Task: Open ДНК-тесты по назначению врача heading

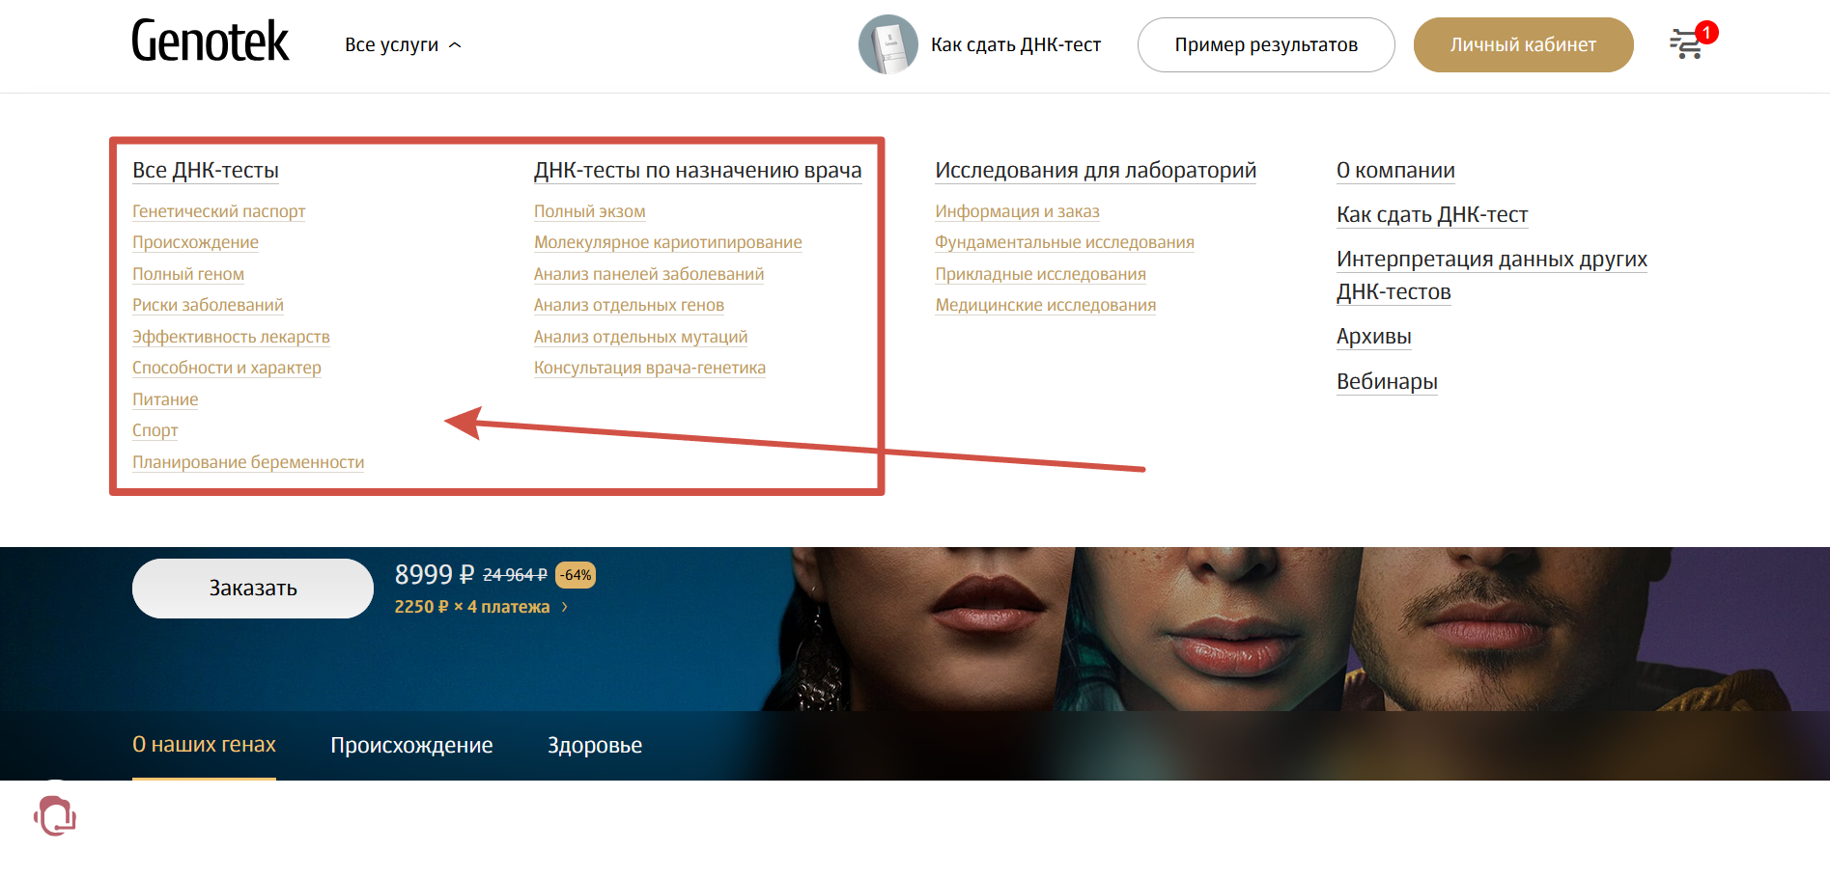Action: pos(698,171)
